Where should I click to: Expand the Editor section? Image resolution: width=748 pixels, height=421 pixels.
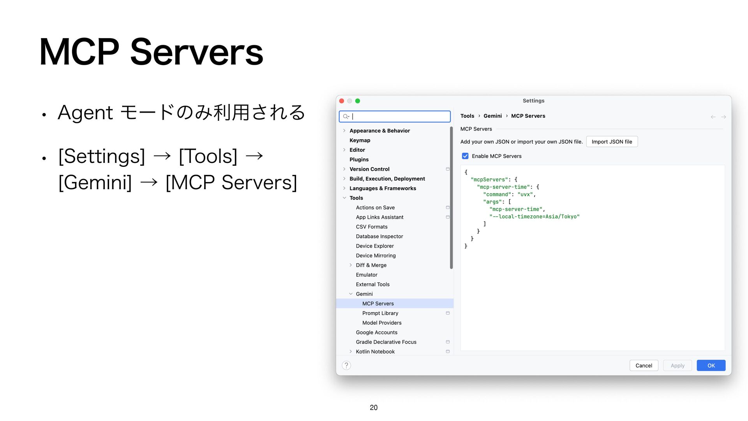(344, 150)
